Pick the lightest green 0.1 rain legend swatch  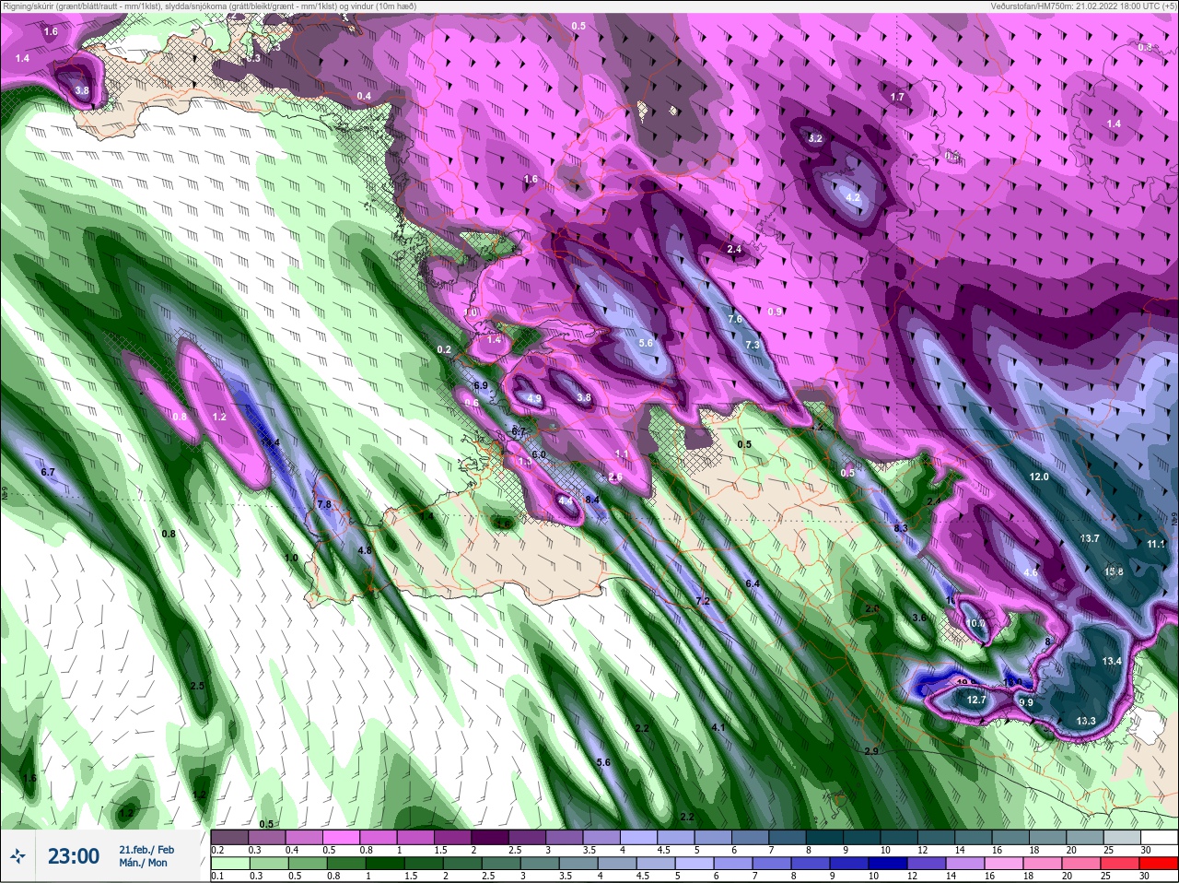click(229, 864)
